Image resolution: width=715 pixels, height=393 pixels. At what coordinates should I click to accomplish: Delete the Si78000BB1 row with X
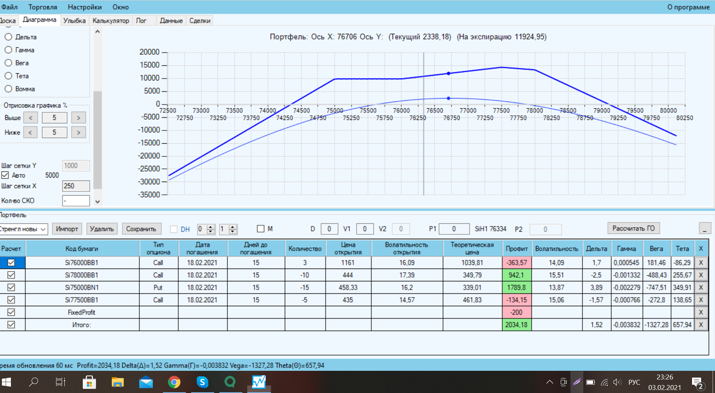click(701, 275)
